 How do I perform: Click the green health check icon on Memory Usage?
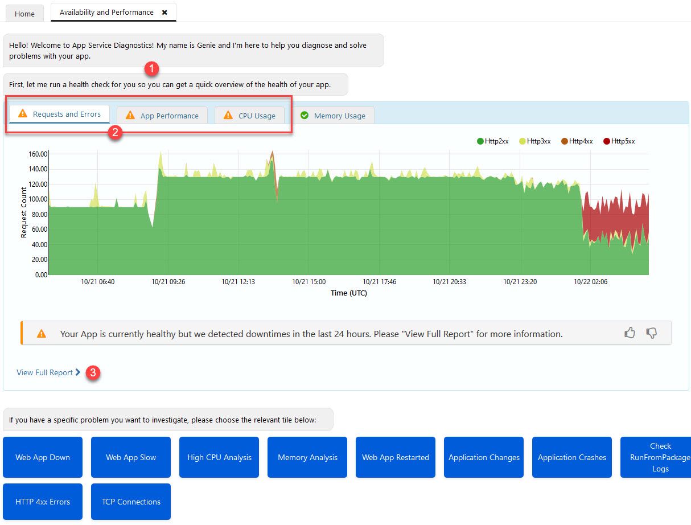pyautogui.click(x=305, y=115)
